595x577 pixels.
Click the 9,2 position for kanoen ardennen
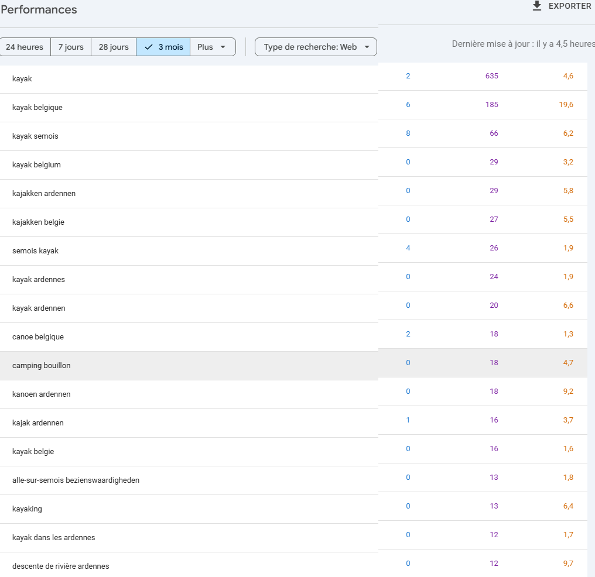tap(568, 391)
